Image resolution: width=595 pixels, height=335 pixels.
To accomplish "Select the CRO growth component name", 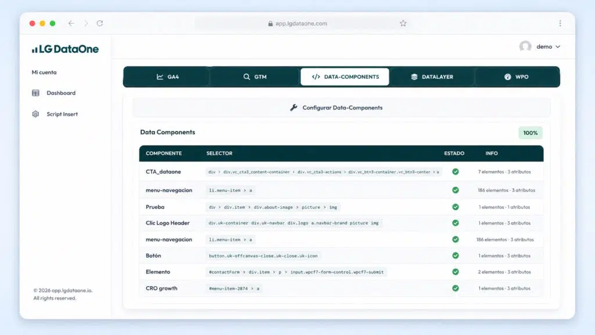I will click(162, 288).
